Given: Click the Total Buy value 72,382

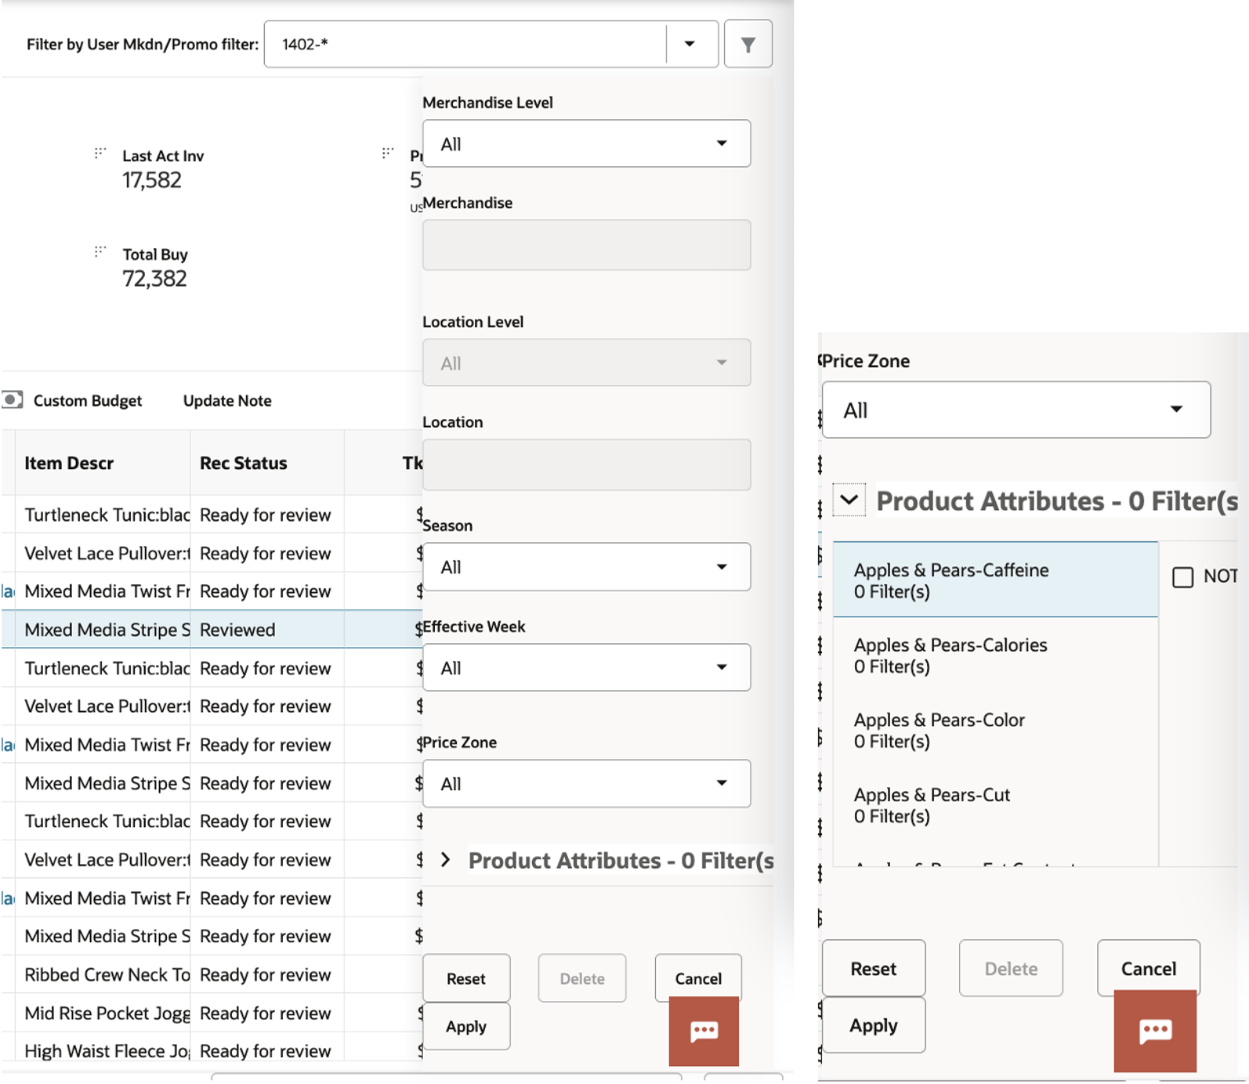Looking at the screenshot, I should point(154,279).
